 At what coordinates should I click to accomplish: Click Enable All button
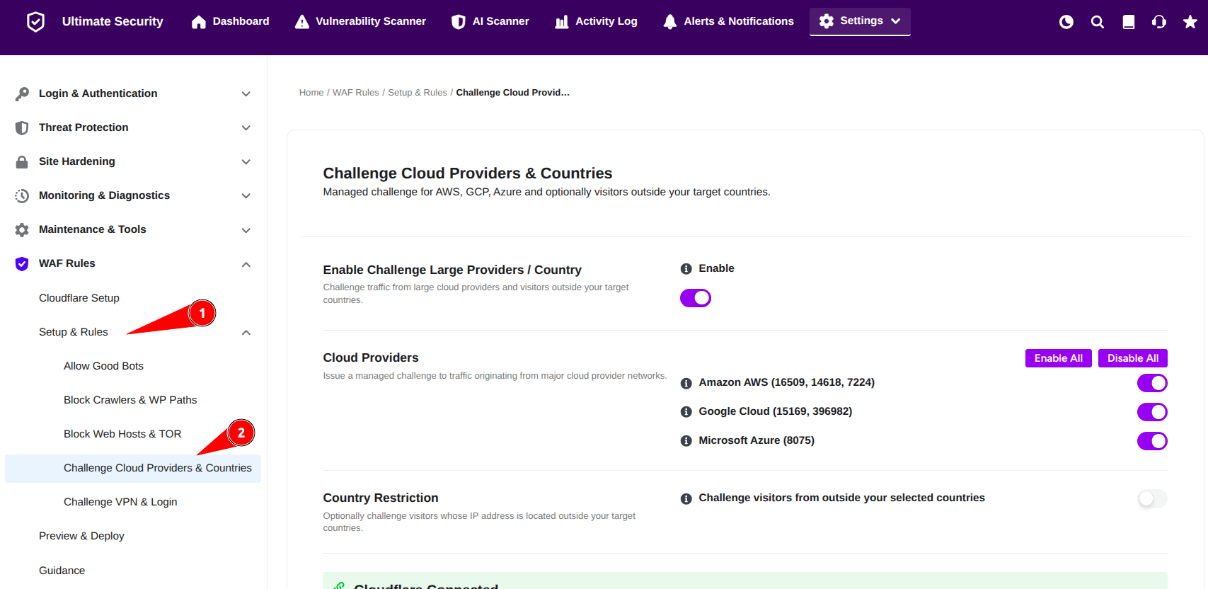[1059, 358]
